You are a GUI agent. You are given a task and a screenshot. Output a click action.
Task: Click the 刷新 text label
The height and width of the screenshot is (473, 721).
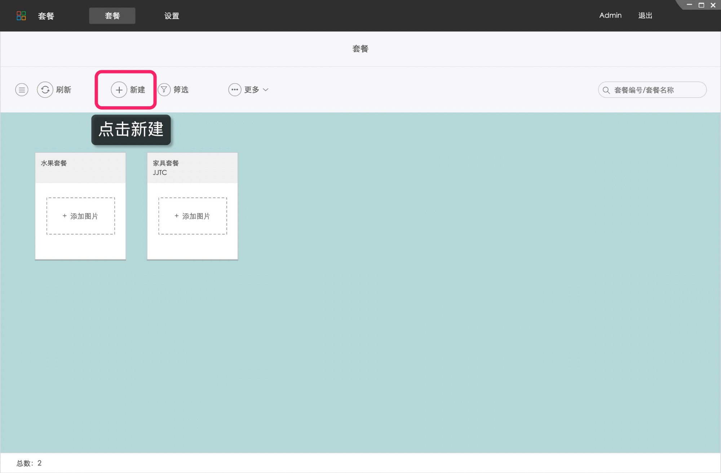coord(64,90)
